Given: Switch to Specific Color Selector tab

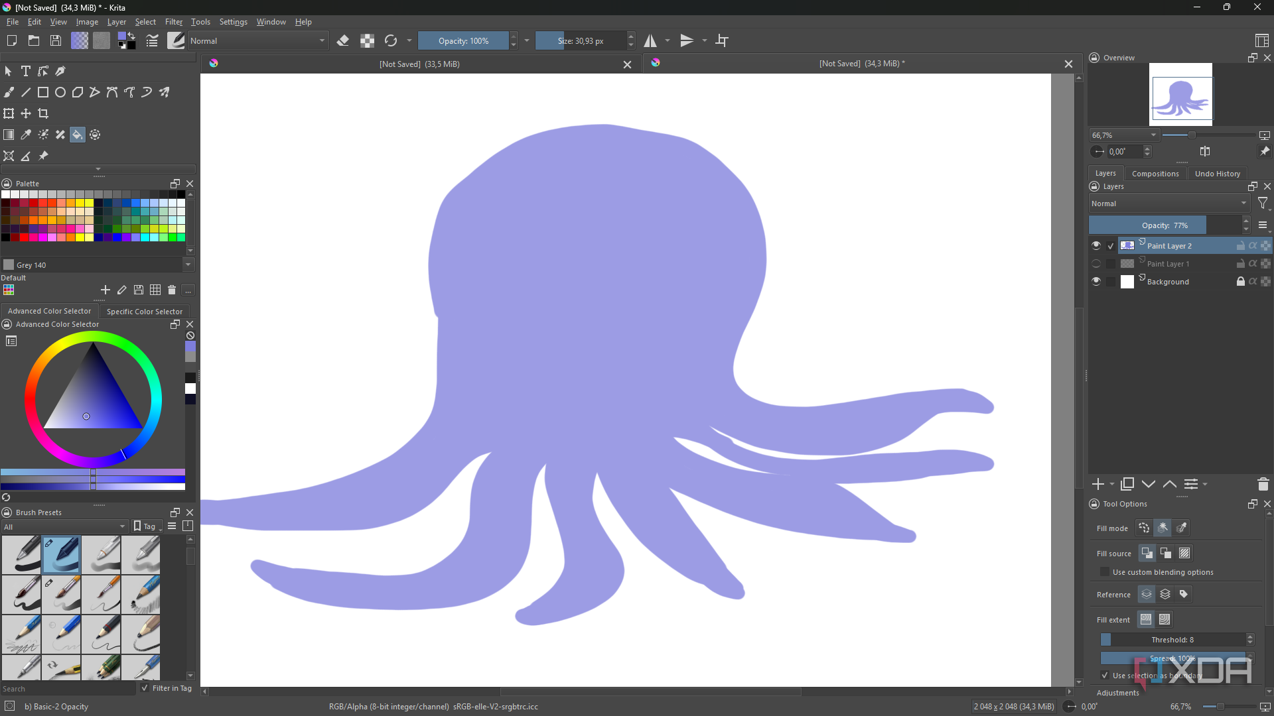Looking at the screenshot, I should pyautogui.click(x=144, y=311).
